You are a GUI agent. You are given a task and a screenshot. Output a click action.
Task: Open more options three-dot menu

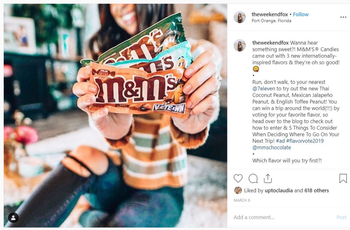click(343, 17)
